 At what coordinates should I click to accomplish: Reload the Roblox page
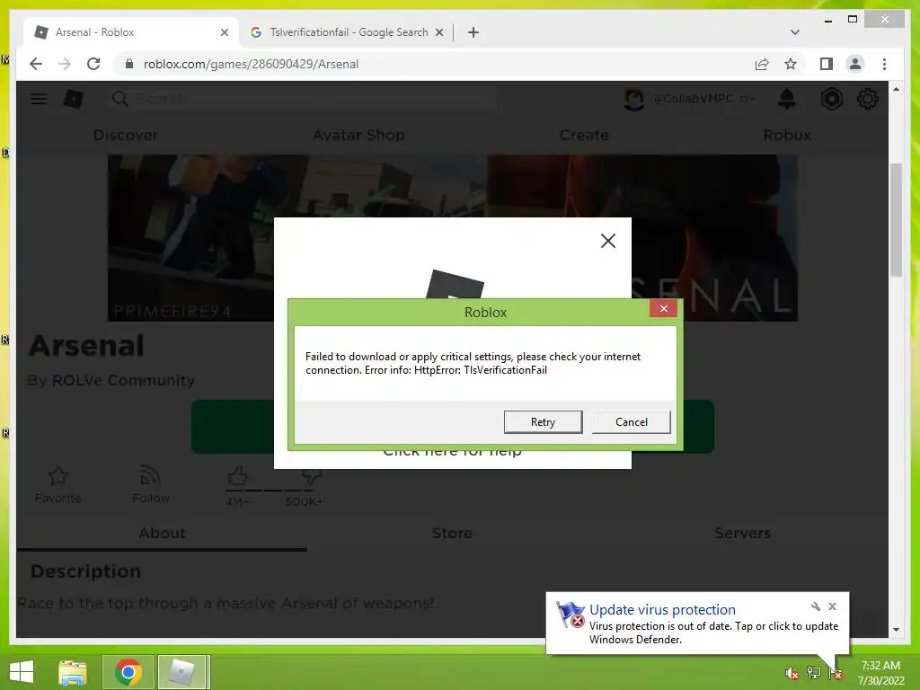[x=93, y=64]
